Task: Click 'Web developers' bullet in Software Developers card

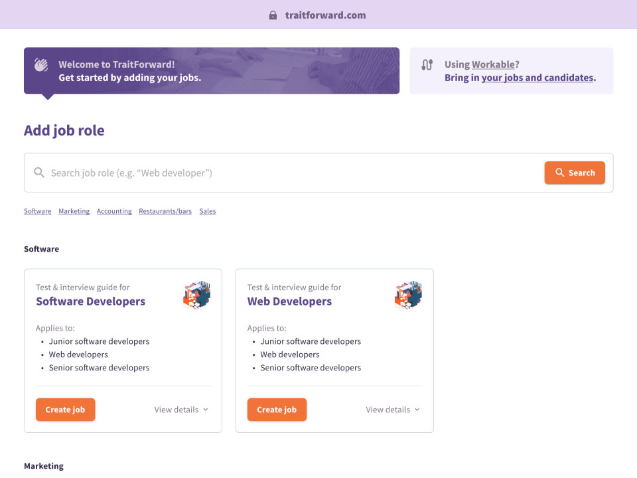Action: 78,355
